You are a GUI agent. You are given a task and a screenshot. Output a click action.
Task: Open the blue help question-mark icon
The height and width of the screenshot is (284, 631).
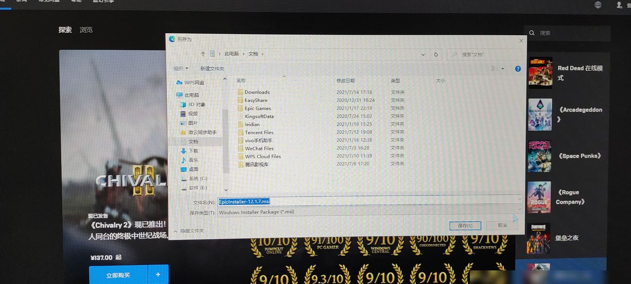click(518, 69)
